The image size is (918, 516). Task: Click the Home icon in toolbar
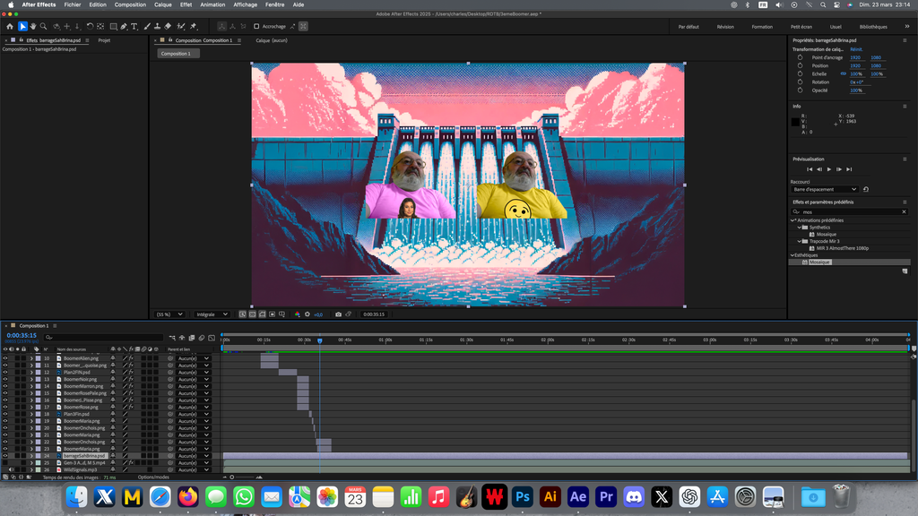tap(10, 26)
